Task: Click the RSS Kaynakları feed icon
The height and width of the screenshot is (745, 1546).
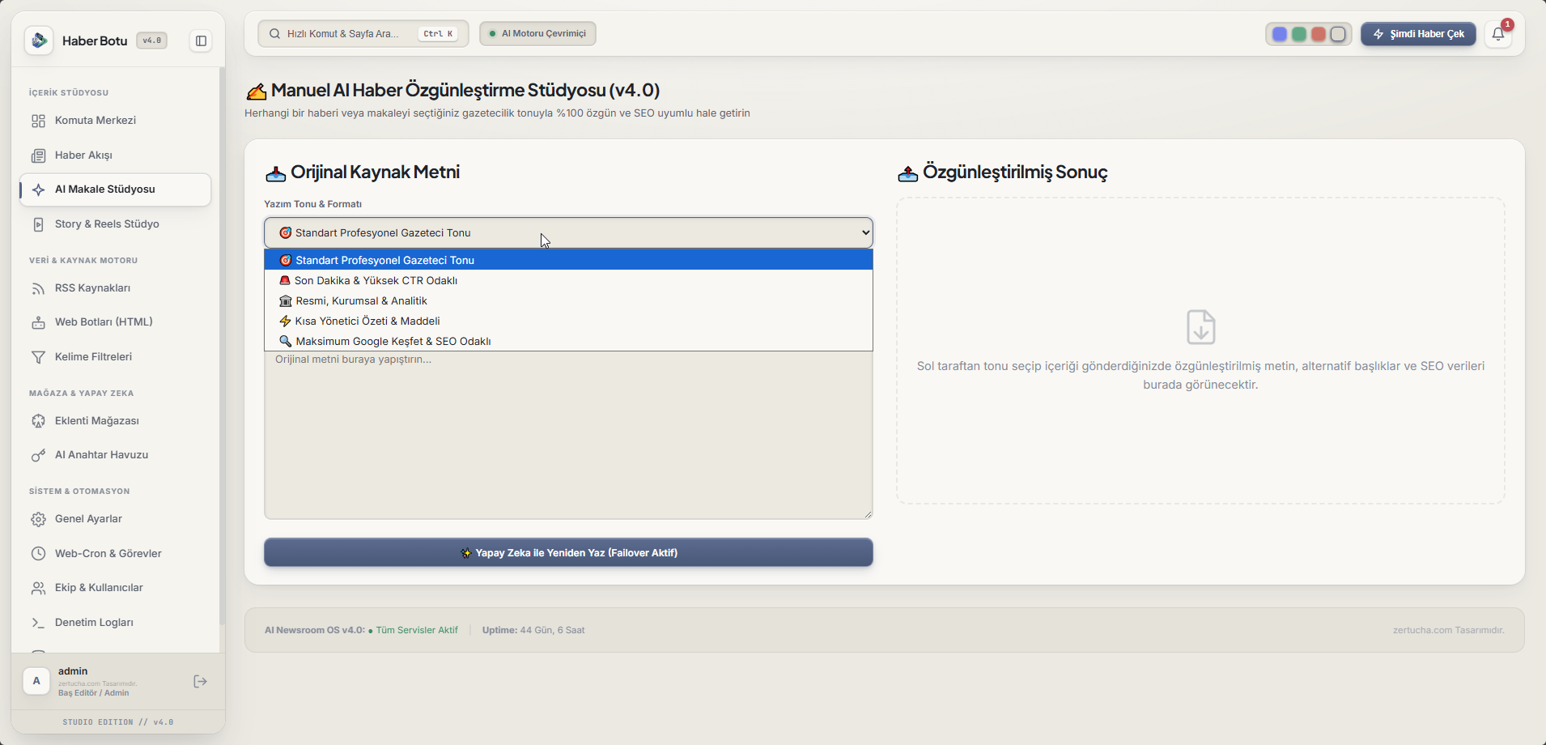Action: [x=38, y=288]
